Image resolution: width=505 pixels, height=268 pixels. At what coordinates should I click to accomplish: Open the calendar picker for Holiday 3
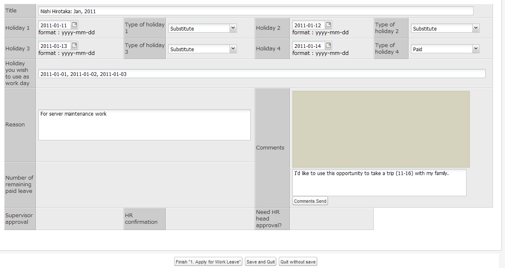[x=74, y=45]
